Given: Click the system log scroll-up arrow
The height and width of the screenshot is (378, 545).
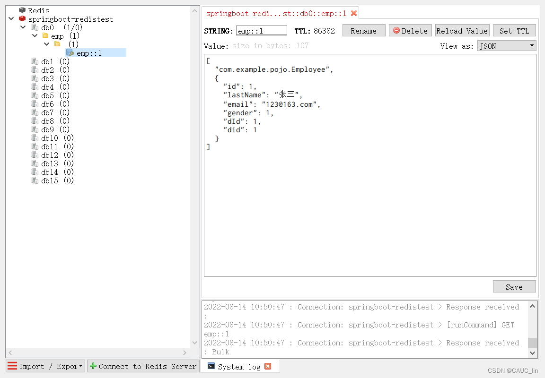Looking at the screenshot, I should pos(532,306).
